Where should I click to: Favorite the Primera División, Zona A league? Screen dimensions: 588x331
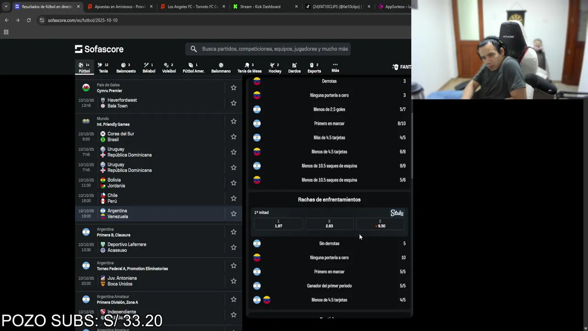click(233, 299)
